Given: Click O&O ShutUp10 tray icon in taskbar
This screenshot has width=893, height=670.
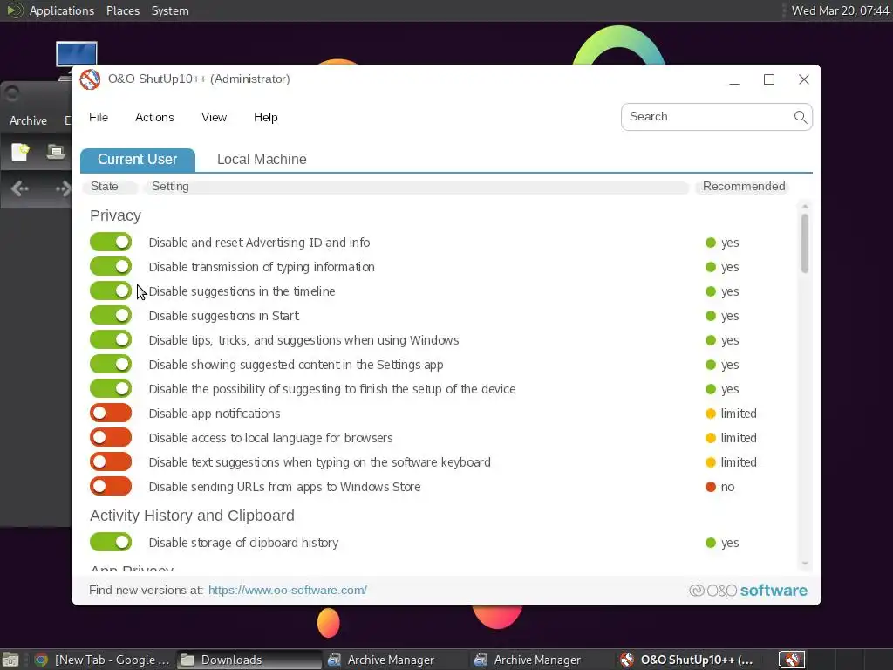Looking at the screenshot, I should click(792, 660).
